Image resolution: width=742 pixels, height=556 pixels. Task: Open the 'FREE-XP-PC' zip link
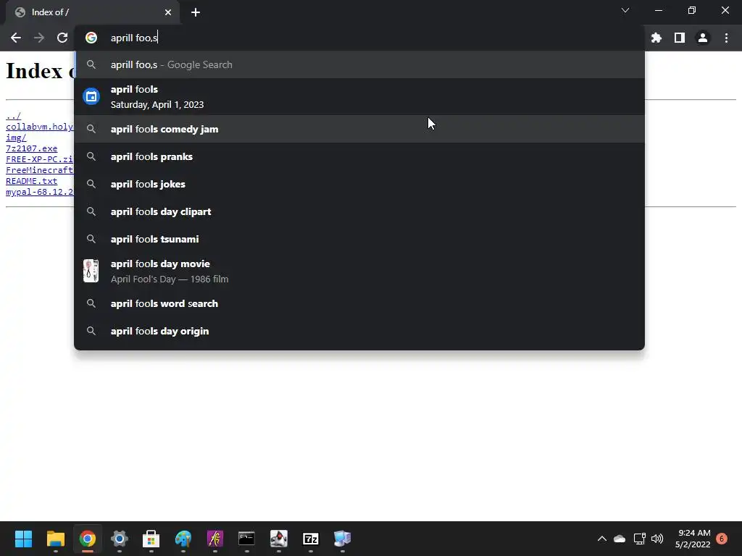[40, 159]
